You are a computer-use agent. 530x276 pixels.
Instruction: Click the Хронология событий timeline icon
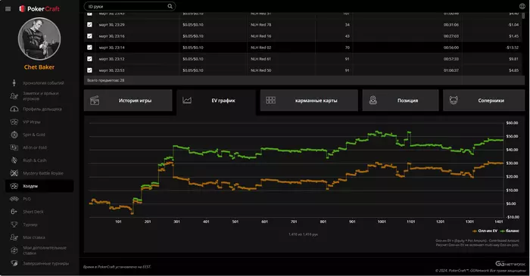point(14,83)
